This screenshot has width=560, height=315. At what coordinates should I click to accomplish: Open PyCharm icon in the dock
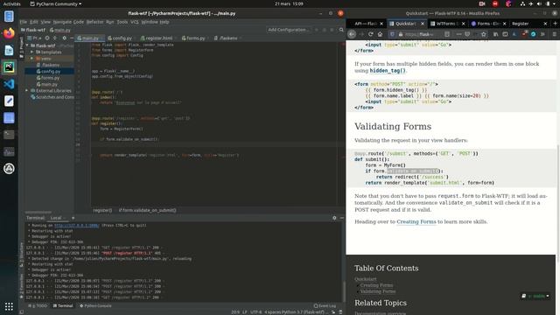pyautogui.click(x=9, y=66)
